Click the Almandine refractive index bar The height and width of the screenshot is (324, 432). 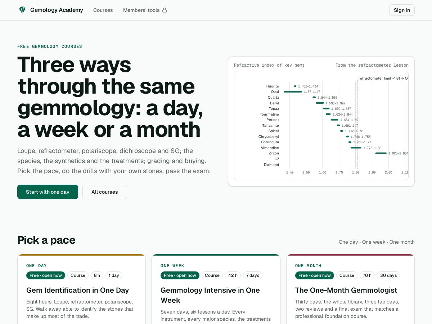point(356,148)
